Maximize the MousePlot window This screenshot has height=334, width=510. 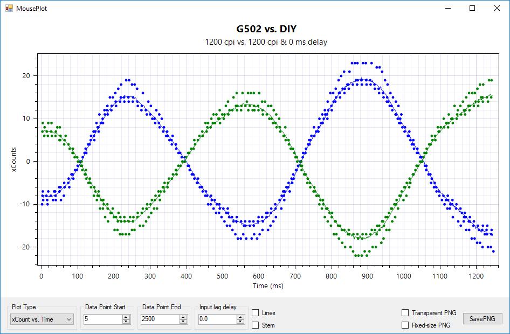tap(472, 9)
